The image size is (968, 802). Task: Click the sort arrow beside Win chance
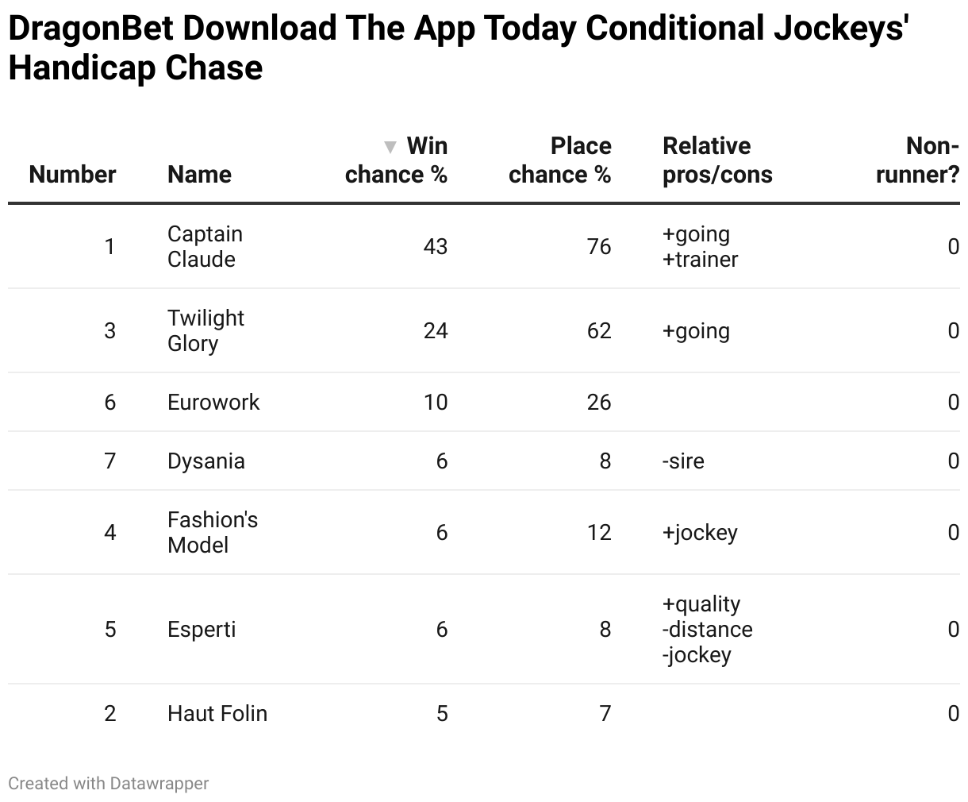pyautogui.click(x=390, y=147)
